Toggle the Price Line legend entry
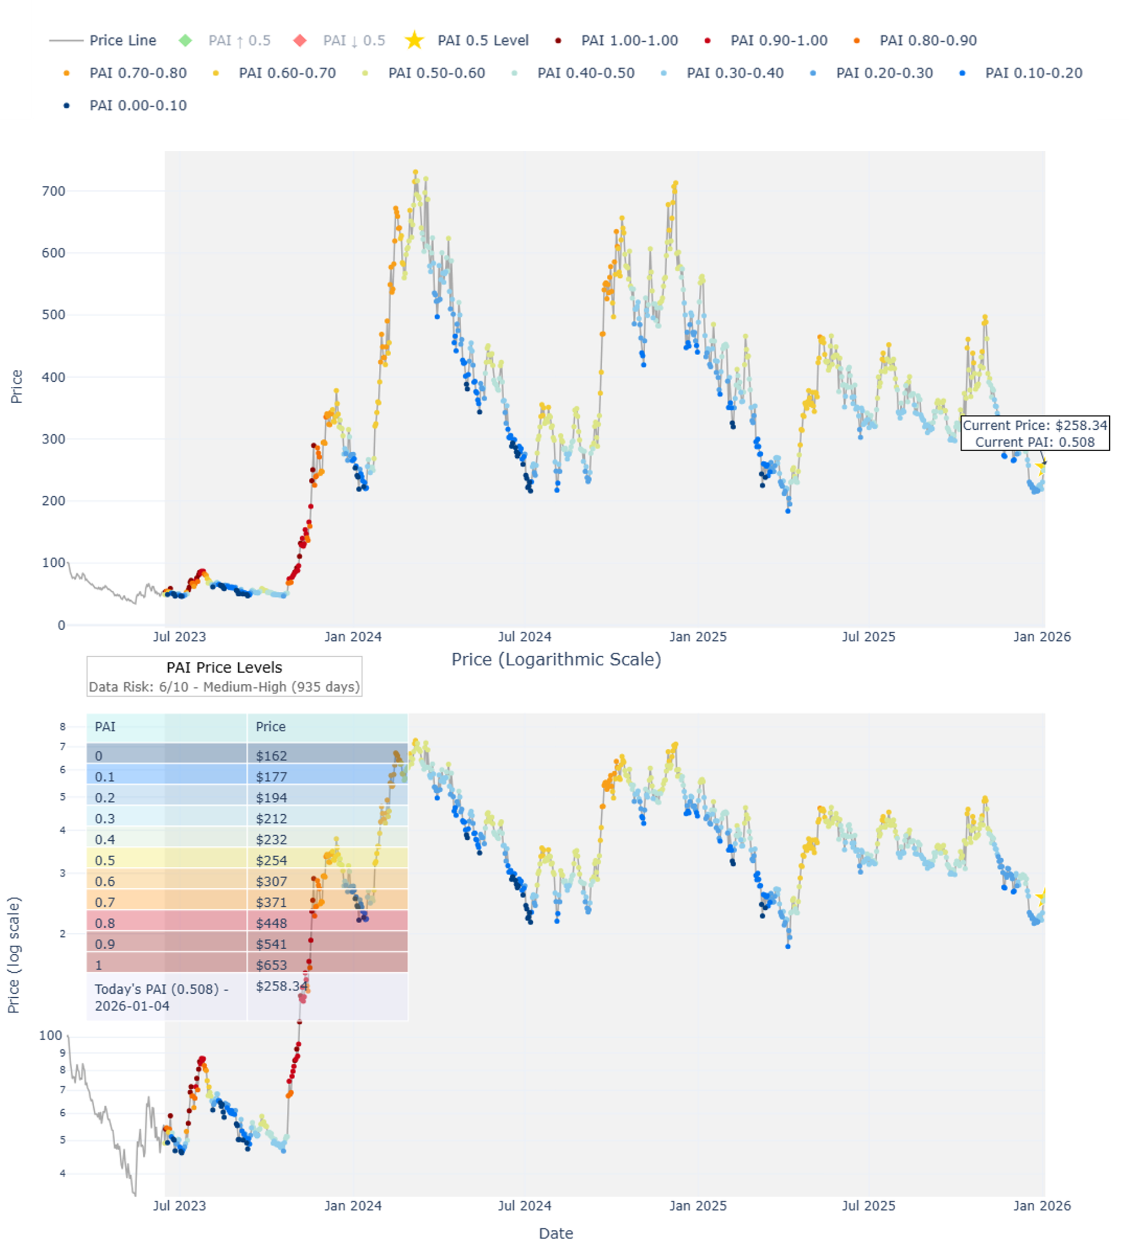Screen dimensions: 1129x1240 [122, 41]
